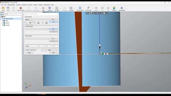Expand the 2D Sketch dropdown arrow
This screenshot has width=171, height=96.
[x=60, y=9]
